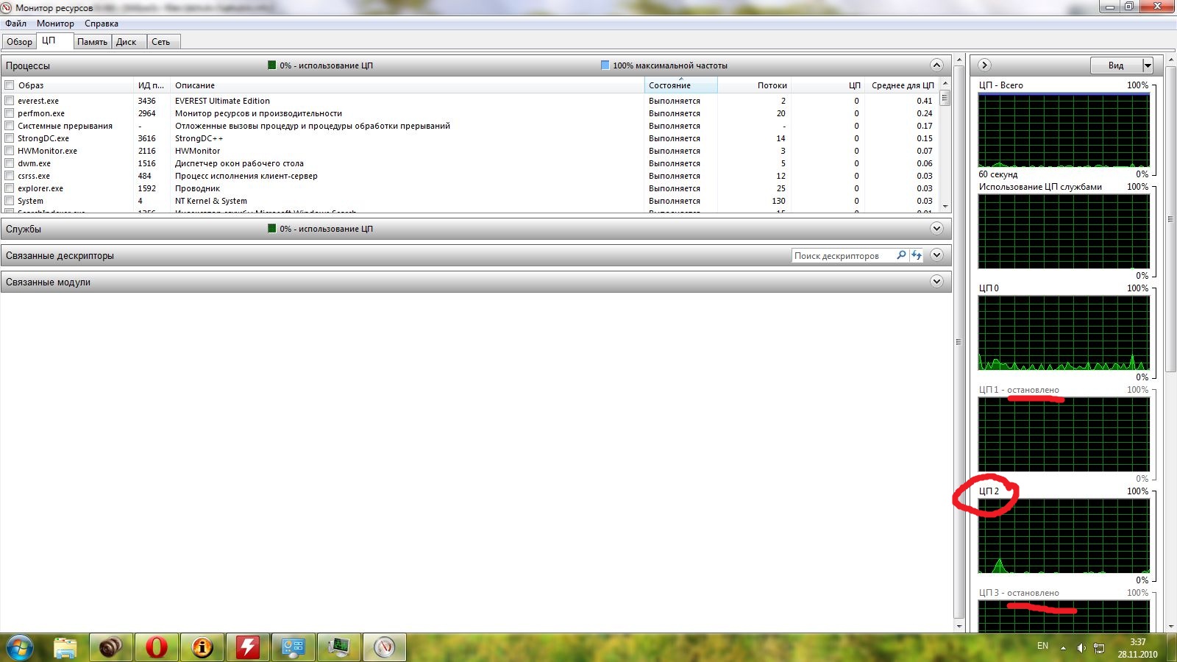Open Opera from the taskbar

(156, 647)
